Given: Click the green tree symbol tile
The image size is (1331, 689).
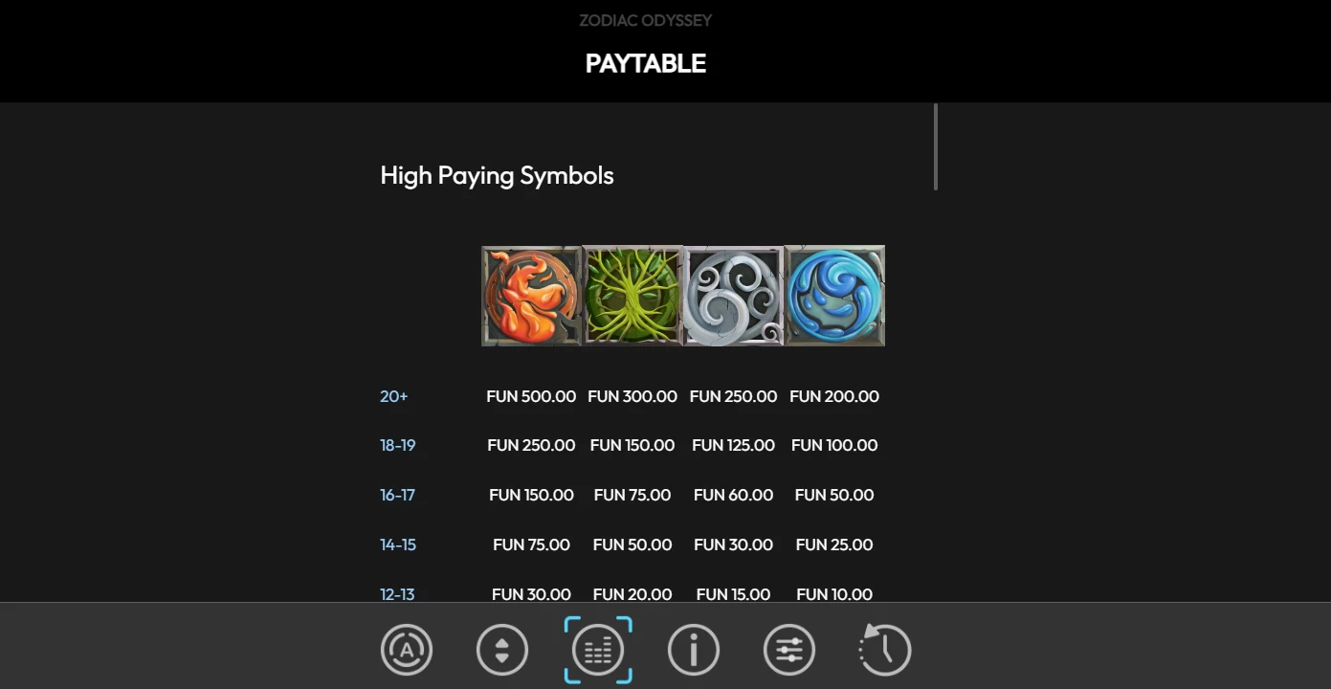Looking at the screenshot, I should 632,296.
